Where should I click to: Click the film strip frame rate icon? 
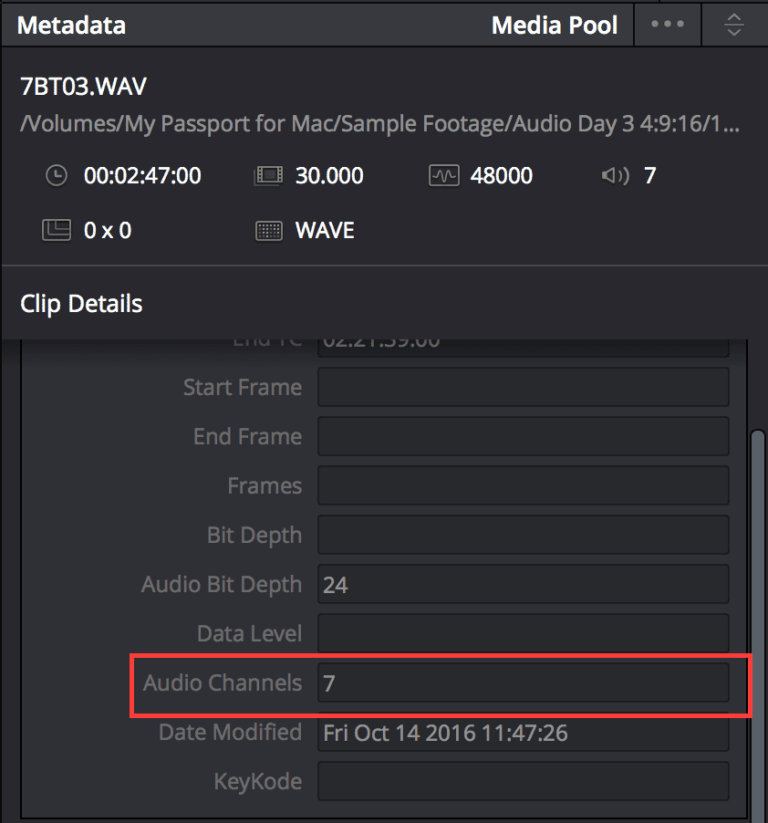pyautogui.click(x=265, y=175)
